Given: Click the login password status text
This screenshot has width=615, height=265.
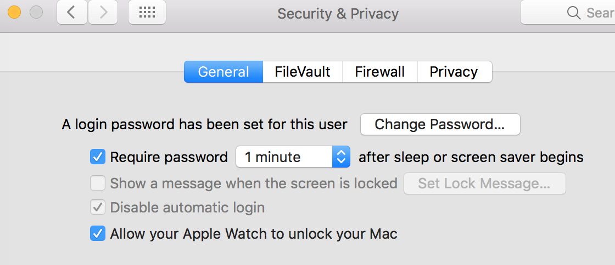Looking at the screenshot, I should 204,125.
